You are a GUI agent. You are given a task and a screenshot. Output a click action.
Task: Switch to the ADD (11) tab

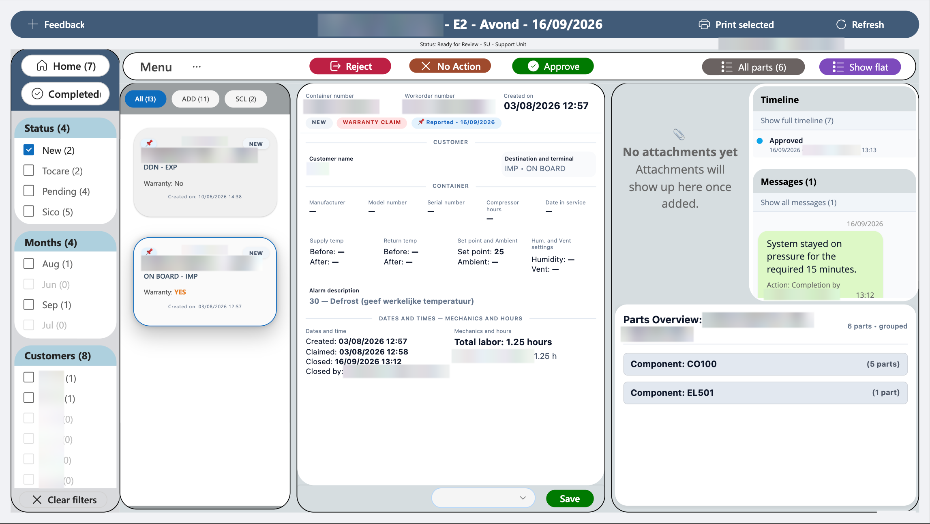pos(195,99)
